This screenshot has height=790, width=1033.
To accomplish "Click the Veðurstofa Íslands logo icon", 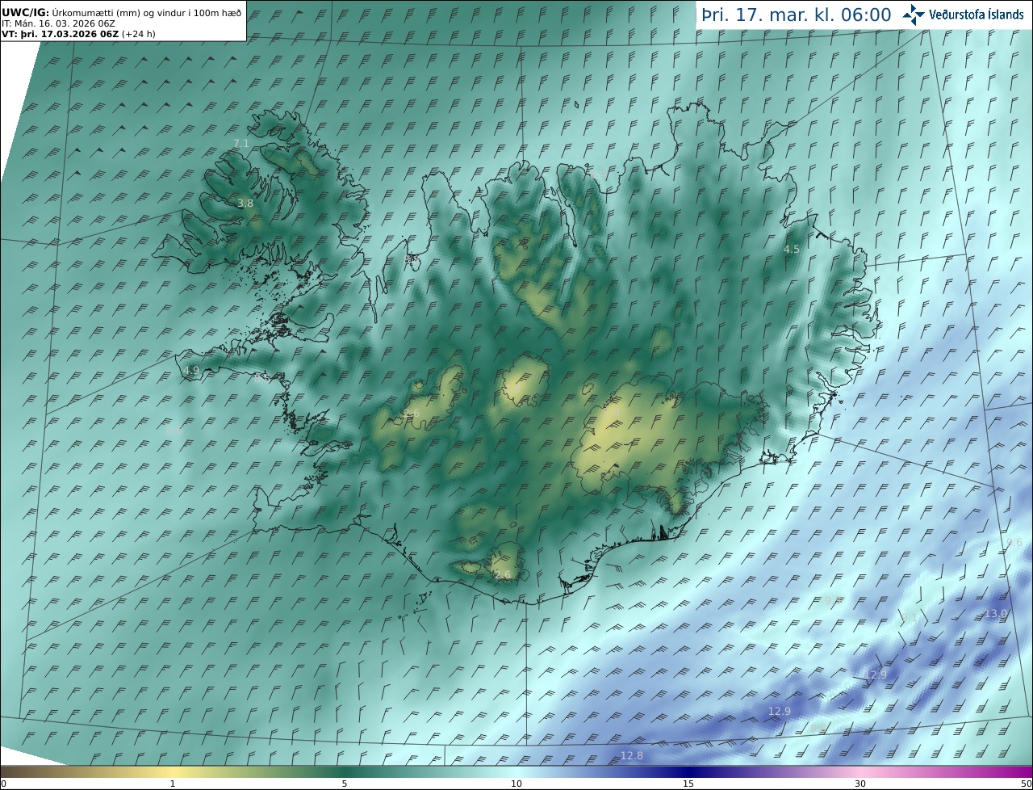I will 914,15.
